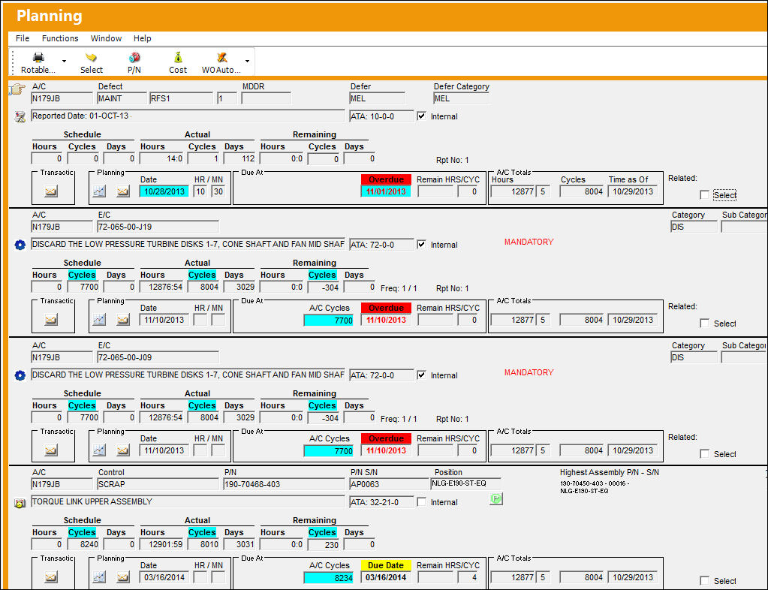Click the overdue date 11/01/2013

coord(386,191)
